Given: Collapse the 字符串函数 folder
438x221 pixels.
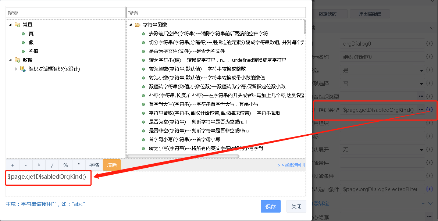Looking at the screenshot, I should [131, 25].
